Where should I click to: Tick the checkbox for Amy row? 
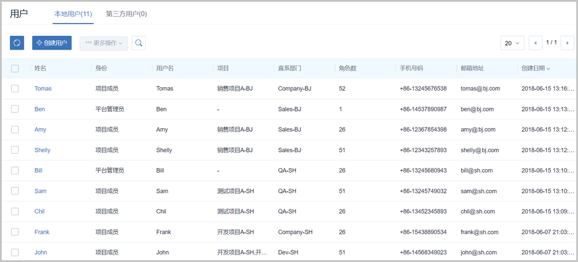point(15,130)
